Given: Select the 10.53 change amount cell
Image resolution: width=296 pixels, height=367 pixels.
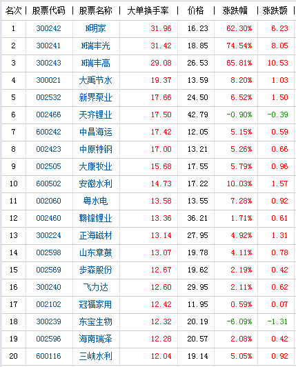Looking at the screenshot, I should [278, 63].
